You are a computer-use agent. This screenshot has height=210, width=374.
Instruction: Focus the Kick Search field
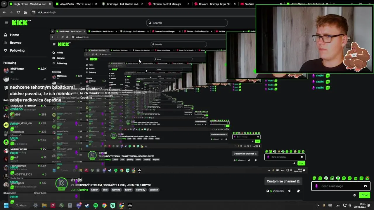[x=187, y=23]
